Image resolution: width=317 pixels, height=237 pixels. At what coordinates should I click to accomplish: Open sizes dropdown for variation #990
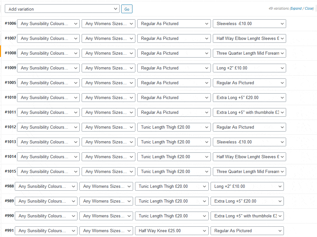click(106, 216)
